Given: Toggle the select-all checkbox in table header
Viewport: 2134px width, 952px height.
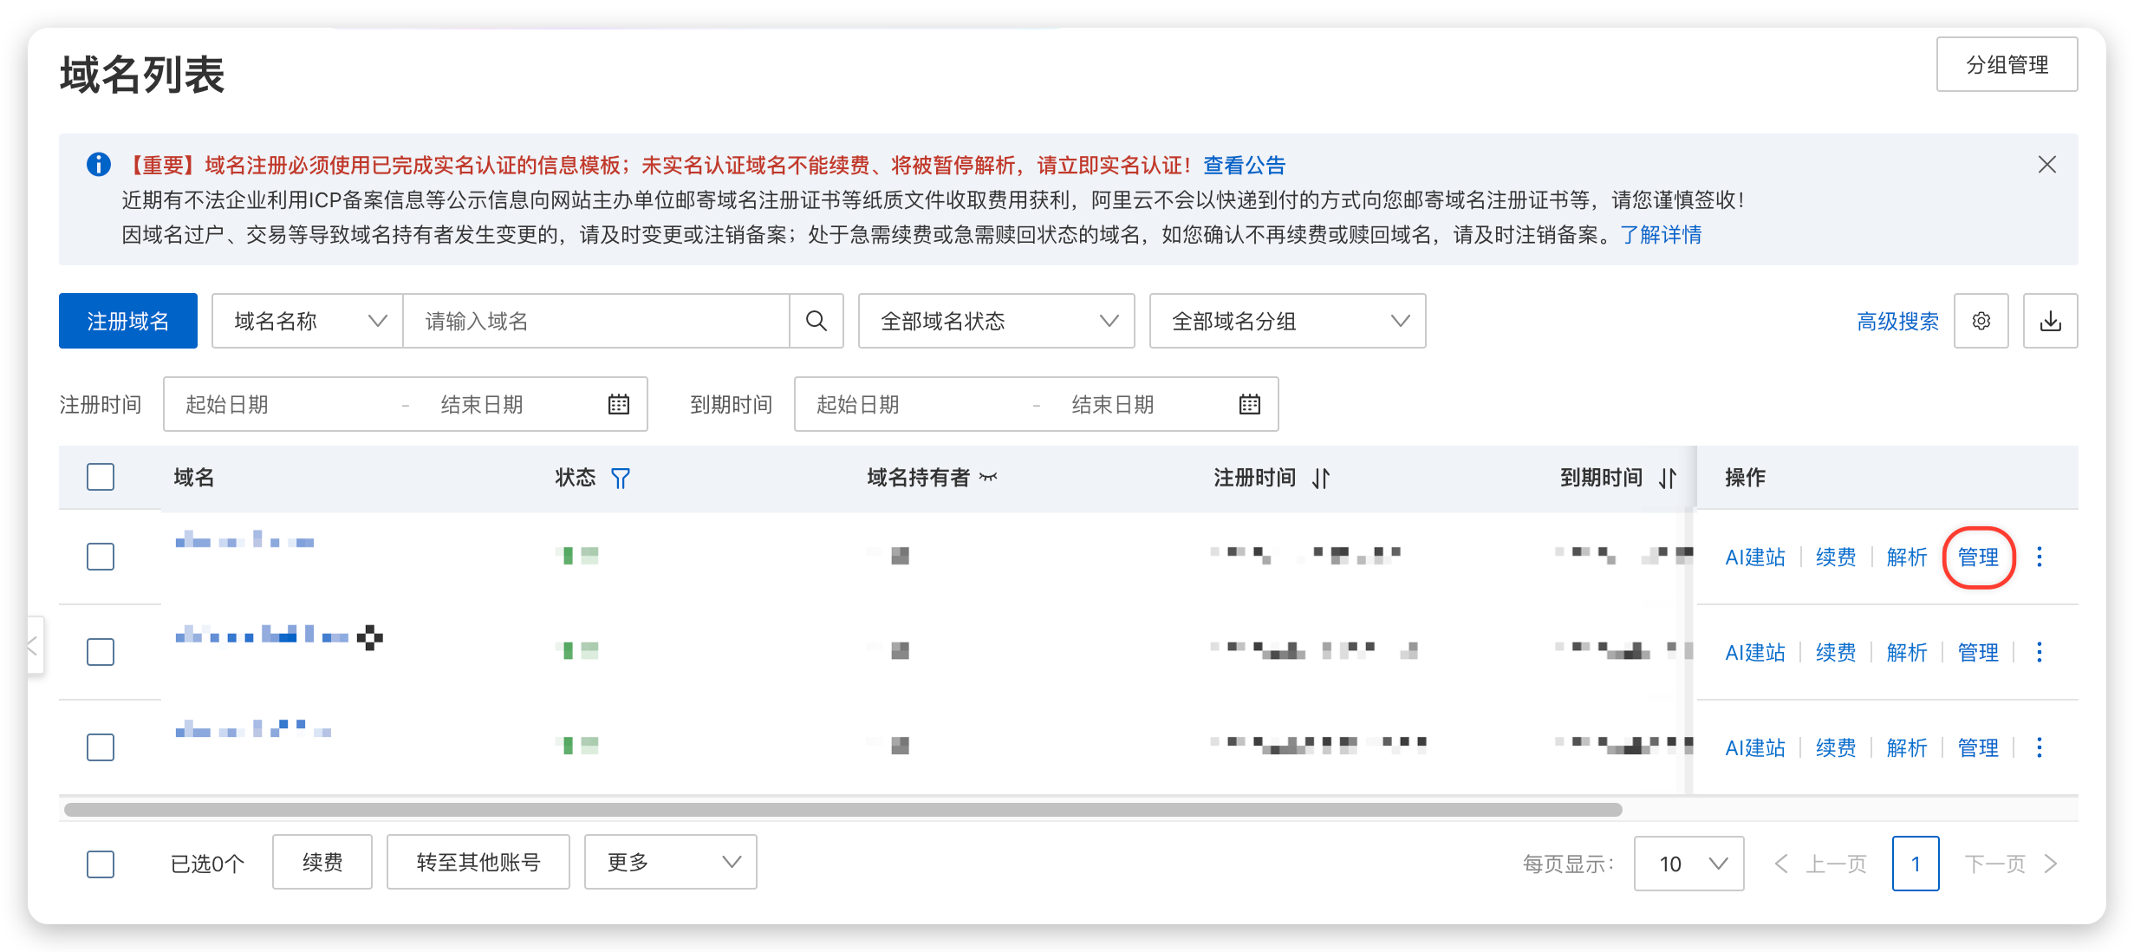Looking at the screenshot, I should (100, 477).
